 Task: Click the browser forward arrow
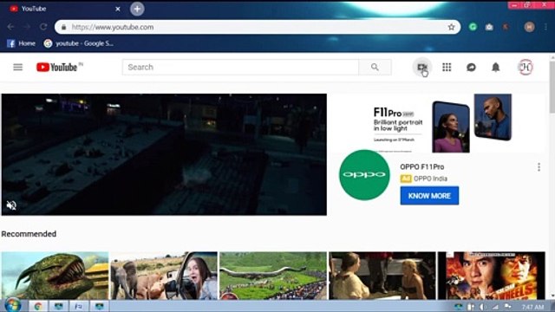27,27
